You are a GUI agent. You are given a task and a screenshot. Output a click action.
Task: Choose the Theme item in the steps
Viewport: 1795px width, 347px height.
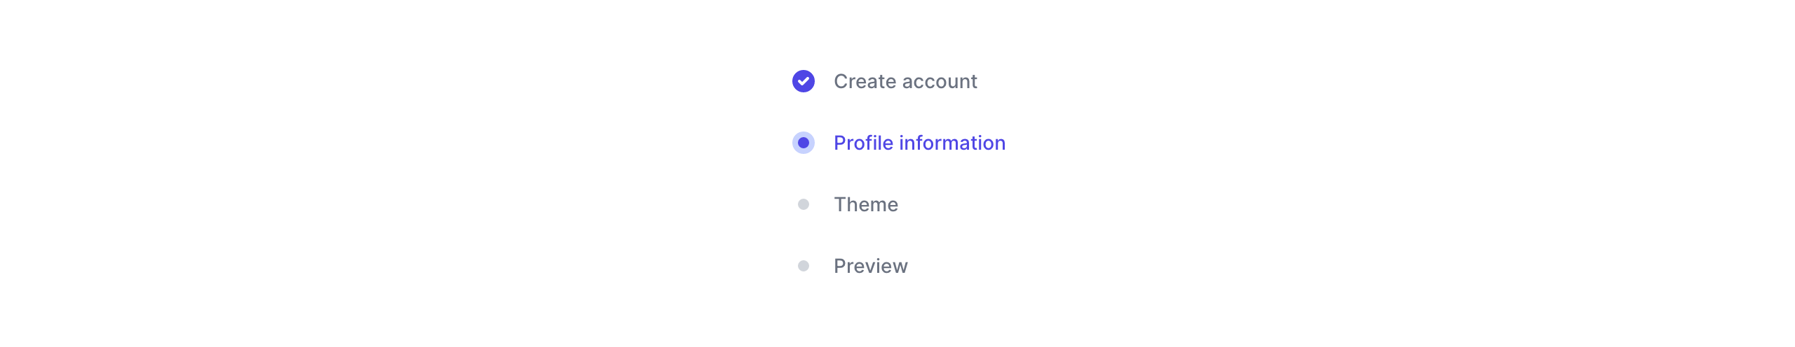click(865, 204)
